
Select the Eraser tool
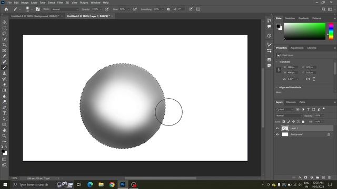(4, 85)
